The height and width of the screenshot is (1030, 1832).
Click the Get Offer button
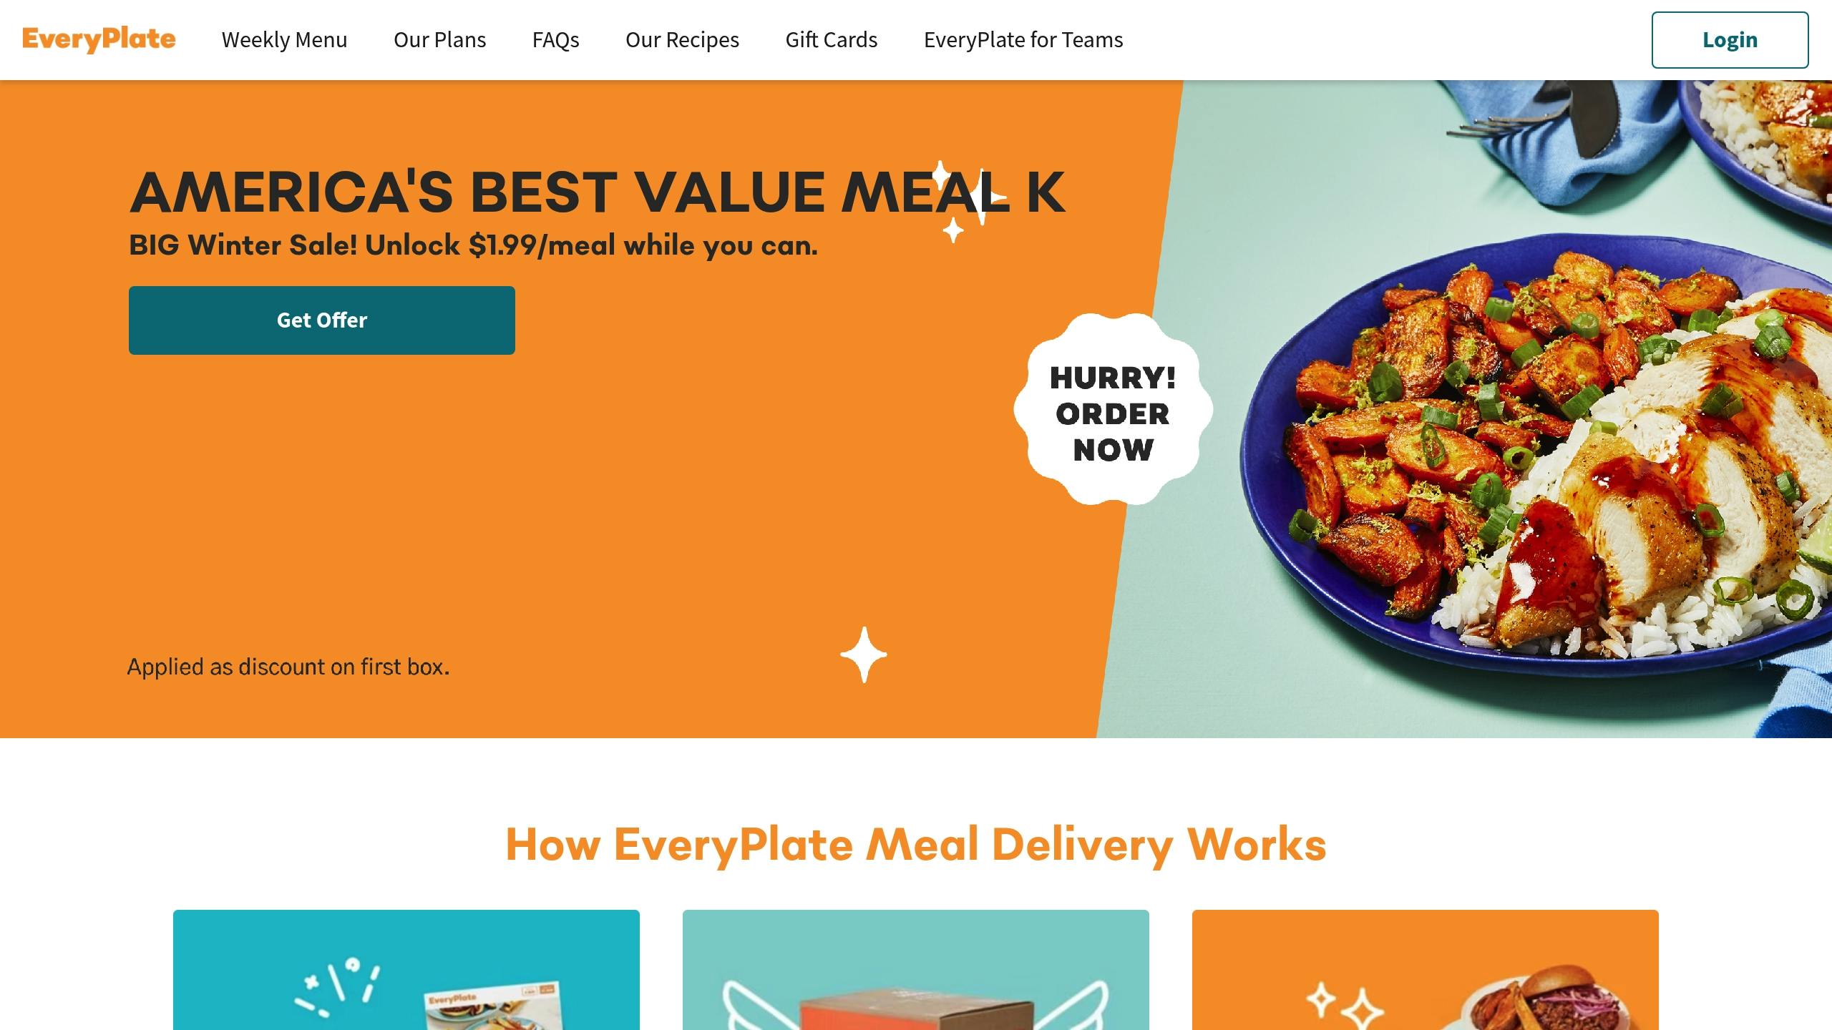(322, 320)
